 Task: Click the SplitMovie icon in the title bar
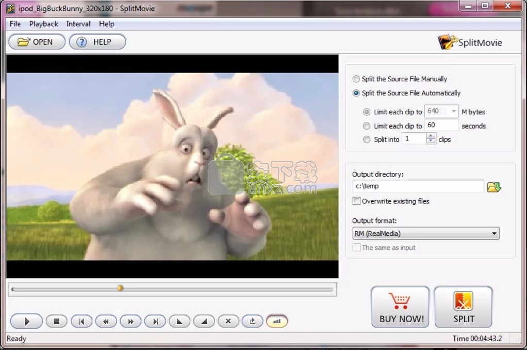(x=10, y=8)
